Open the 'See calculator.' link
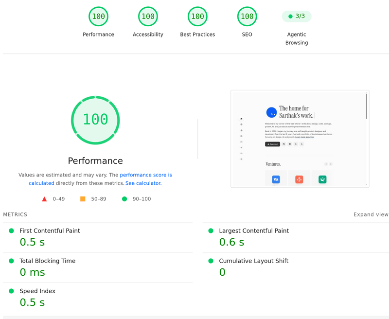This screenshot has height=319, width=389. [143, 183]
